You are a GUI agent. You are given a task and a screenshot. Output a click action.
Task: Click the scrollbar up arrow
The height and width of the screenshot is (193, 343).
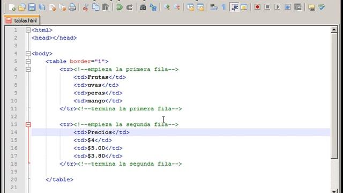[x=334, y=30]
